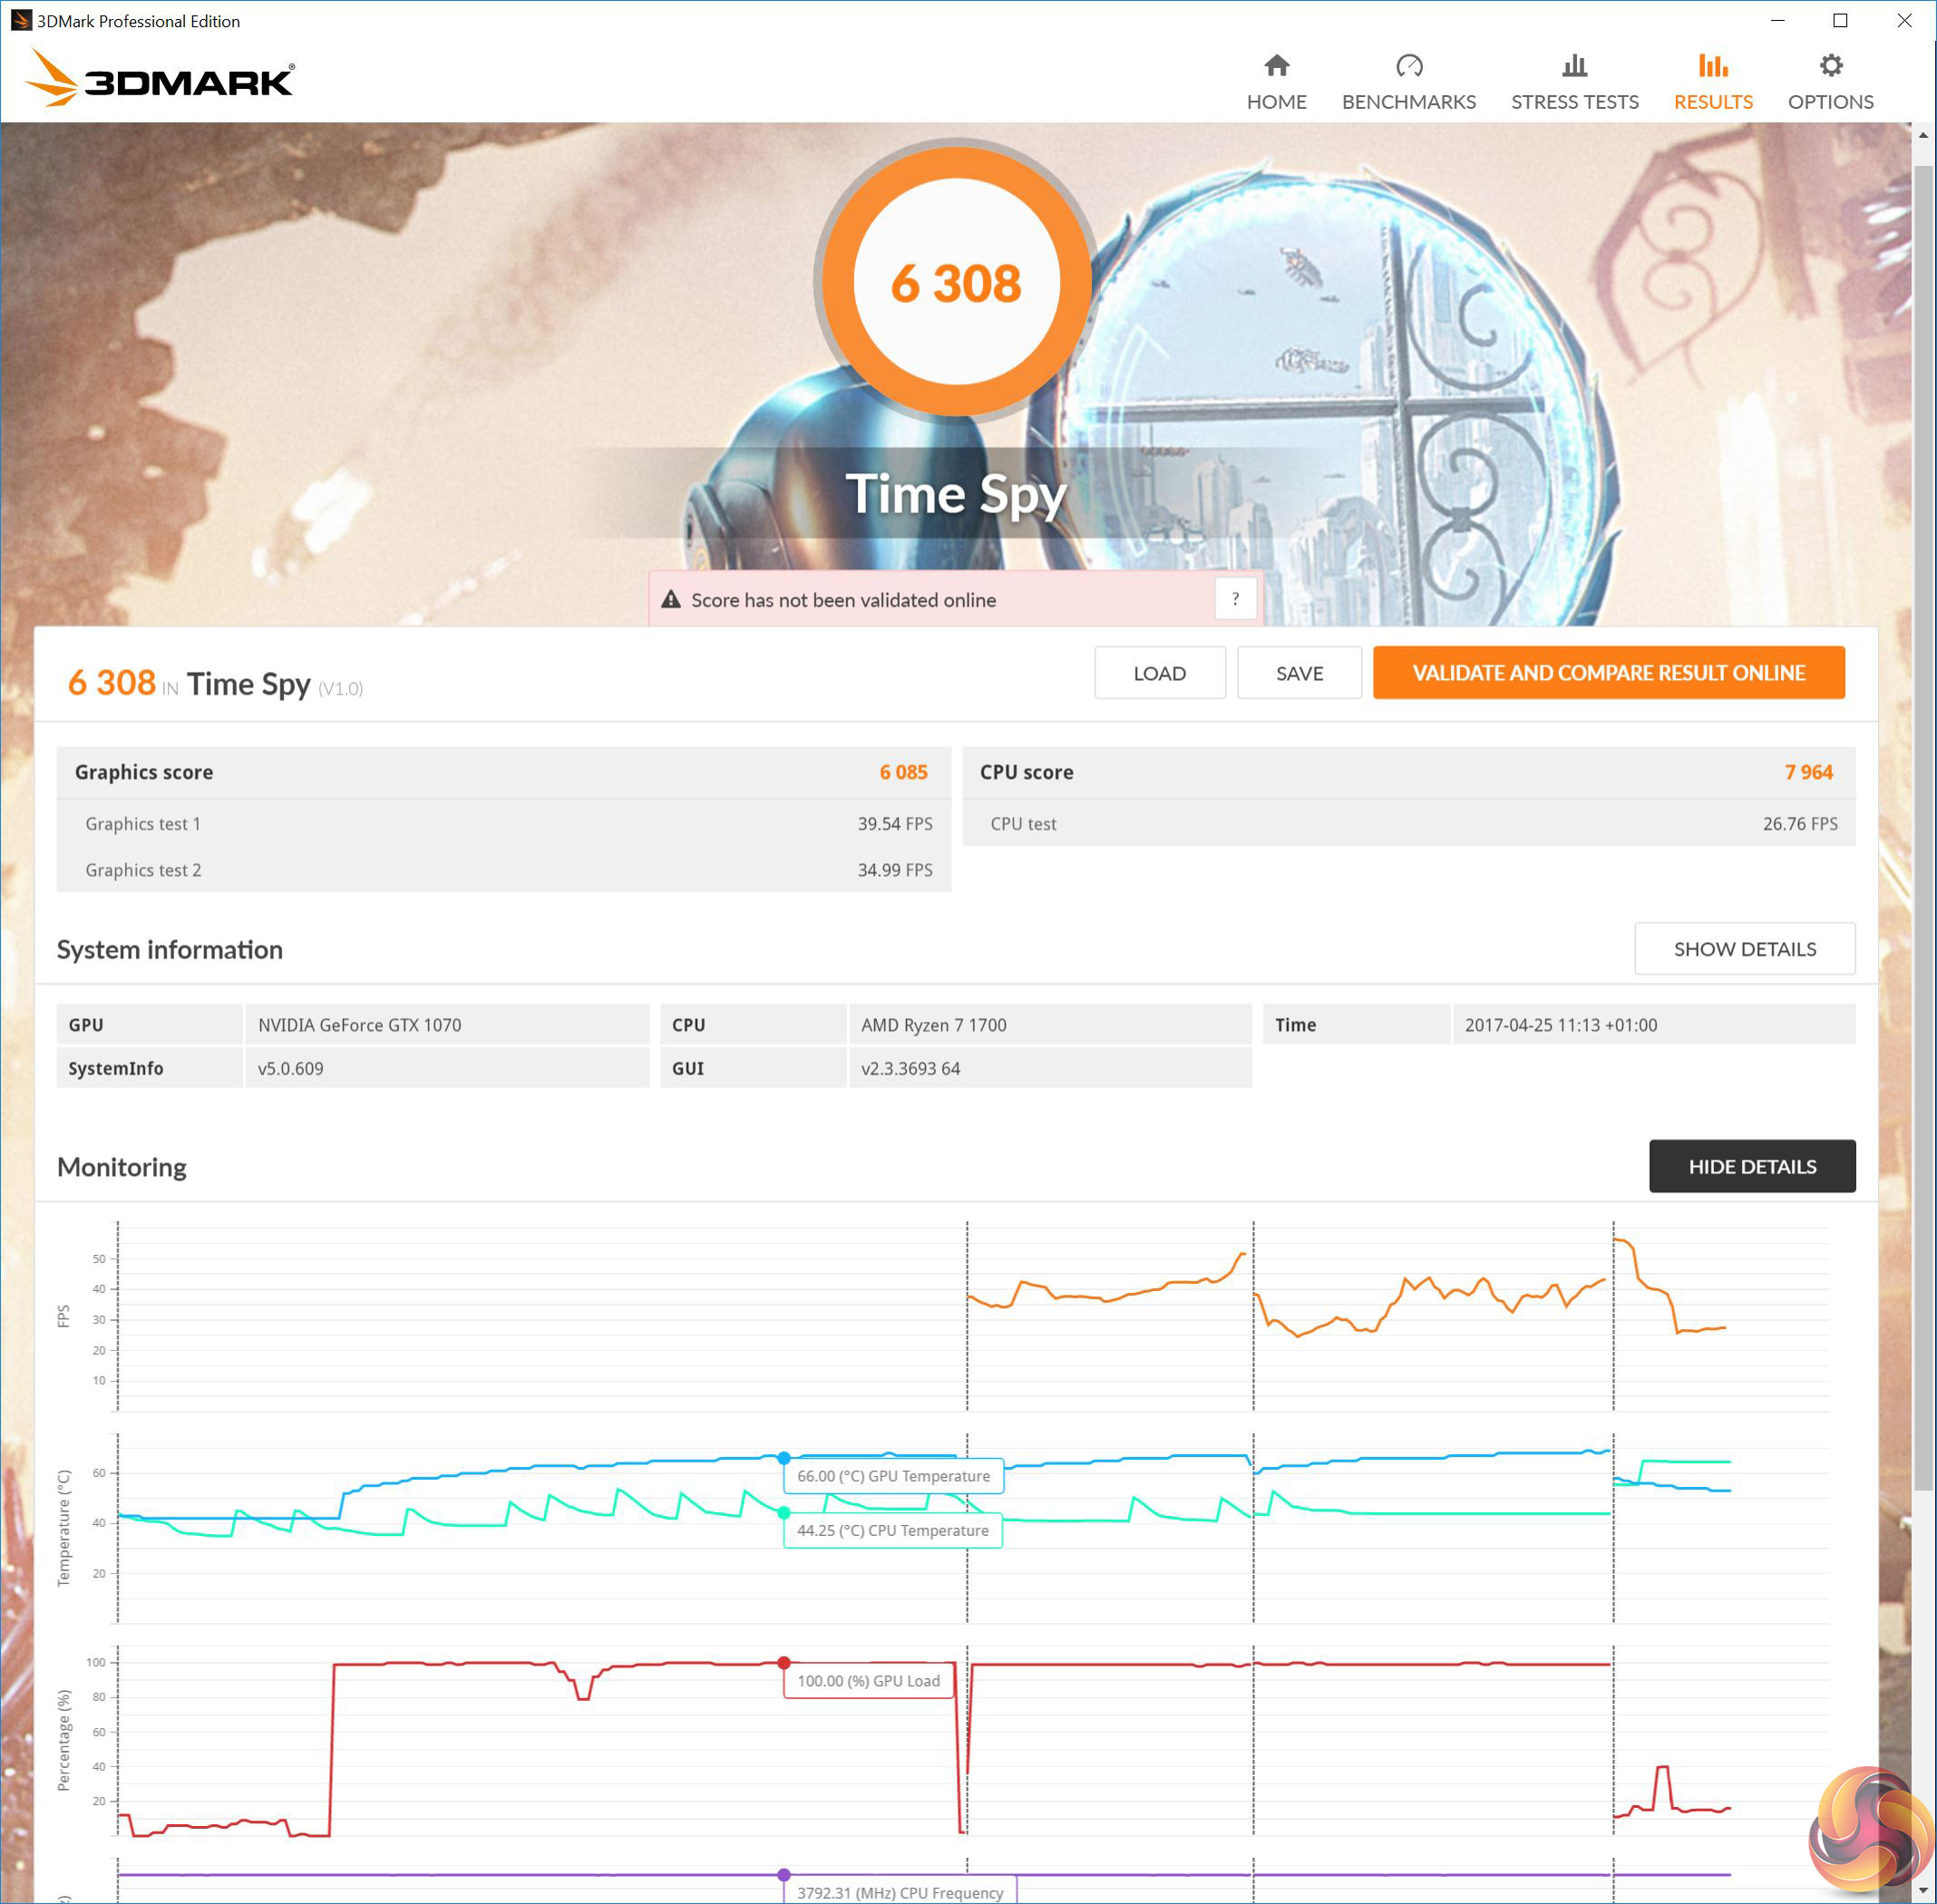Select the orange Results chart icon
The image size is (1937, 1904).
(x=1712, y=66)
